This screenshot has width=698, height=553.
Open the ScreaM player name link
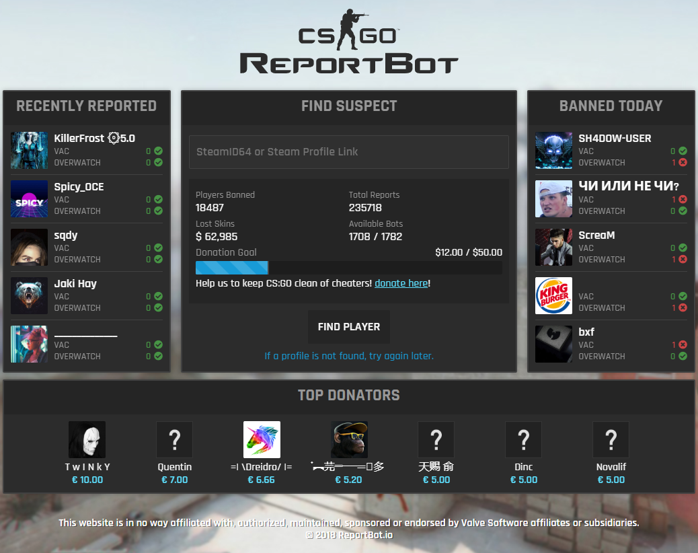click(x=596, y=235)
